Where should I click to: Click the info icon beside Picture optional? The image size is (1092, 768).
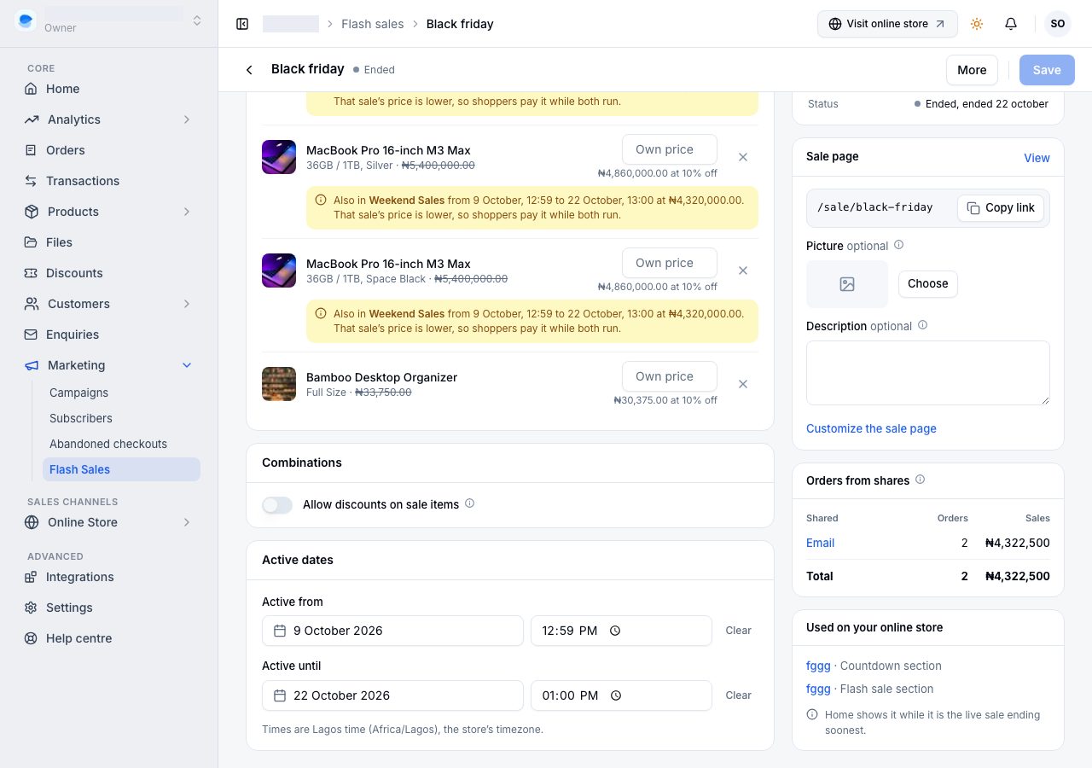898,245
